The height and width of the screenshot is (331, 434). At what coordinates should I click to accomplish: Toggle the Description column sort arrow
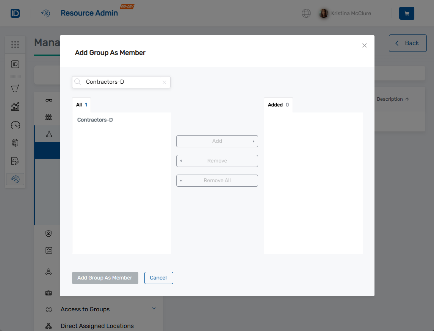pyautogui.click(x=406, y=99)
